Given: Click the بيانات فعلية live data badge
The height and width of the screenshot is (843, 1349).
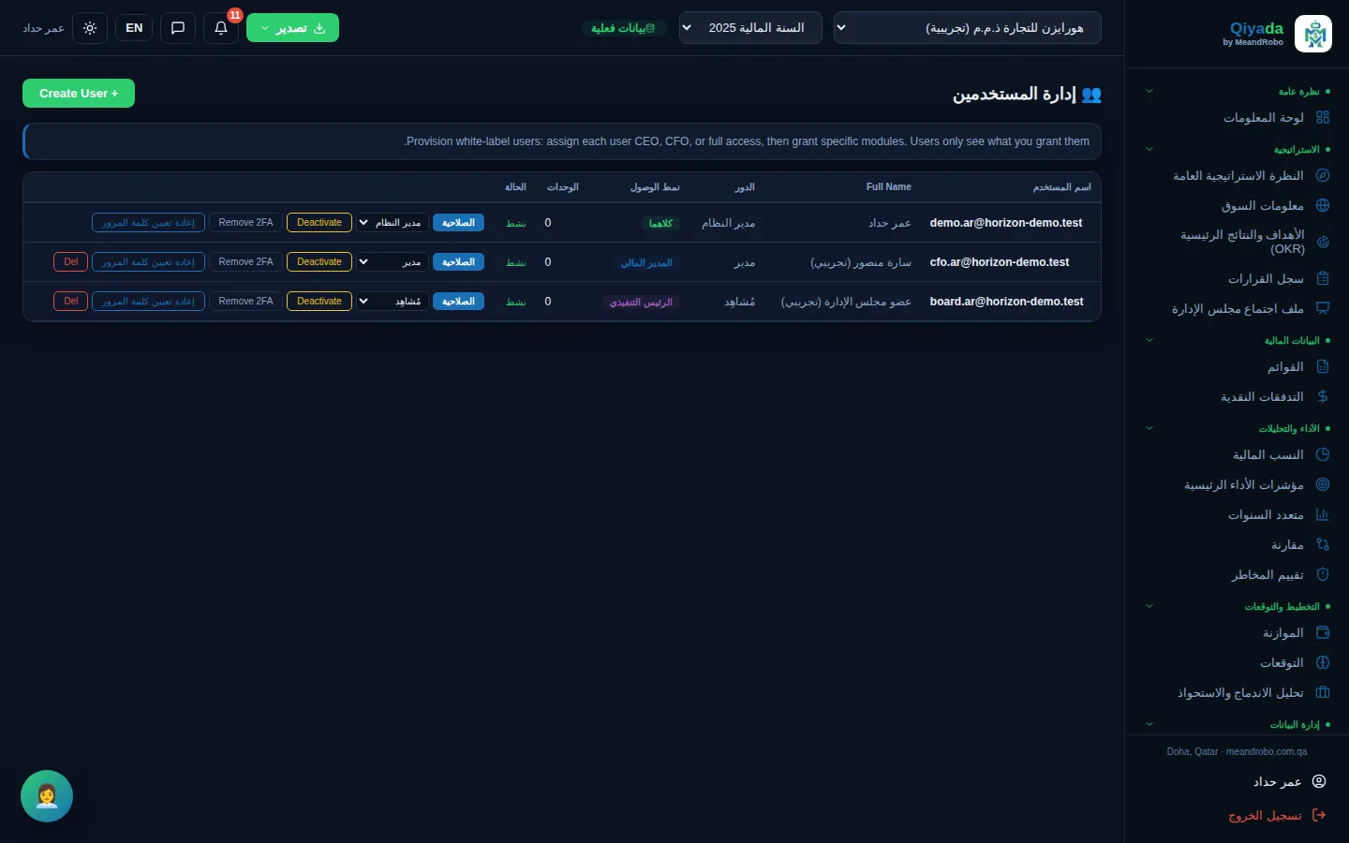Looking at the screenshot, I should 624,28.
